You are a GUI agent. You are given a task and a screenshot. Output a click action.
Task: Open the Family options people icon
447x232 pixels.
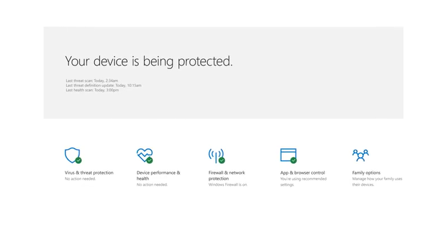(361, 155)
